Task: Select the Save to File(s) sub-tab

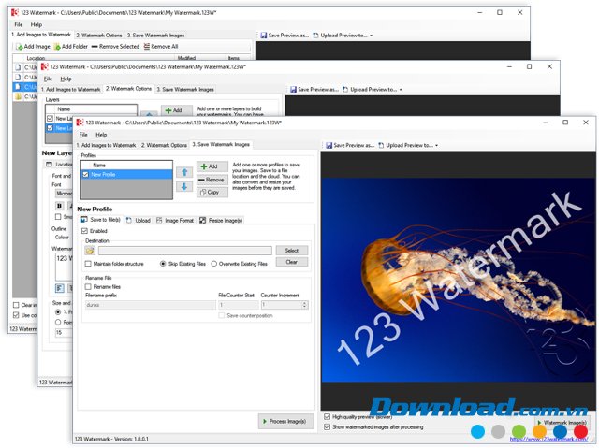Action: pyautogui.click(x=101, y=220)
